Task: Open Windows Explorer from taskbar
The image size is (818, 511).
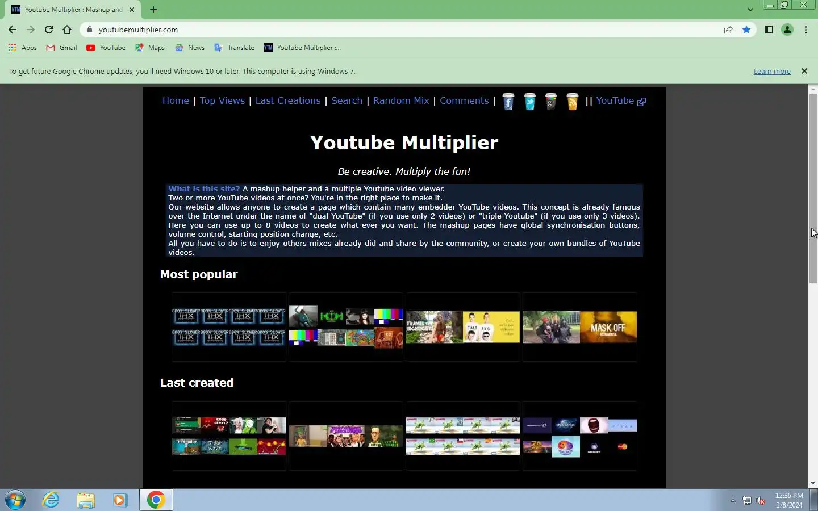Action: (86, 500)
